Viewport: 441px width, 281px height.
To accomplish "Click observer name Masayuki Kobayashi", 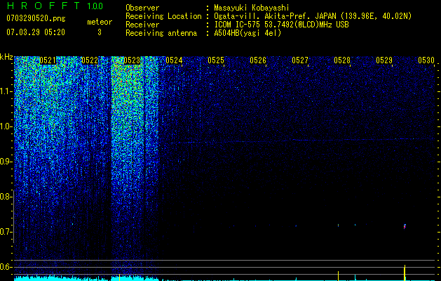I will pyautogui.click(x=252, y=8).
